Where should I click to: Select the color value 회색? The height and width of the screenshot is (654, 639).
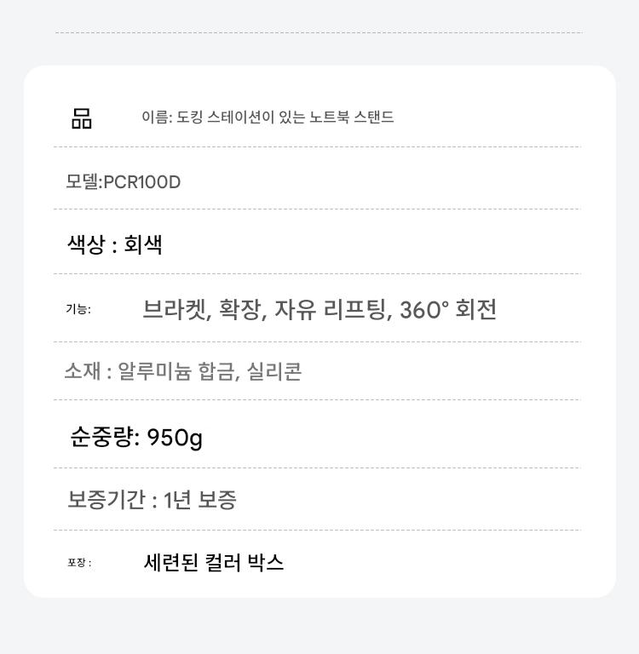[143, 245]
